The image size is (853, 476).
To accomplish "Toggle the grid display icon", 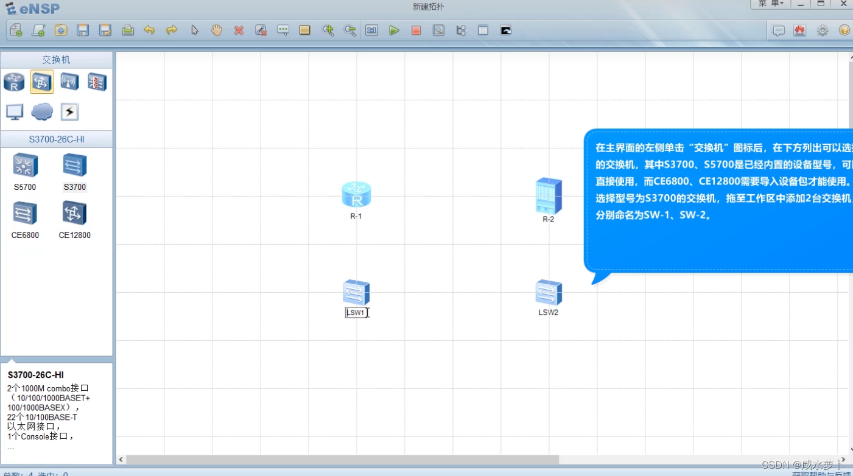I will 483,30.
